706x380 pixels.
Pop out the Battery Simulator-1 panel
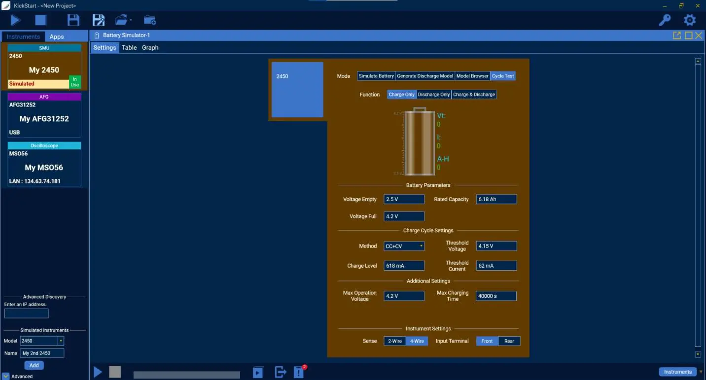click(x=677, y=35)
